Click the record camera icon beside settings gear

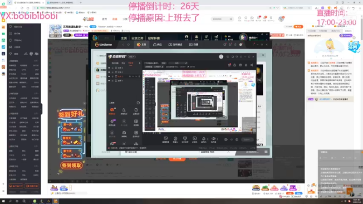click(x=226, y=140)
